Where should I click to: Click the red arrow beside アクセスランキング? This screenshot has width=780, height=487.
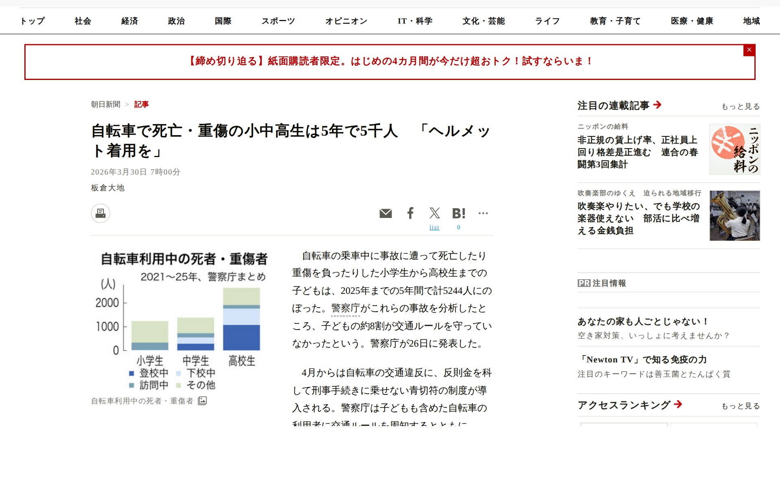pos(677,404)
